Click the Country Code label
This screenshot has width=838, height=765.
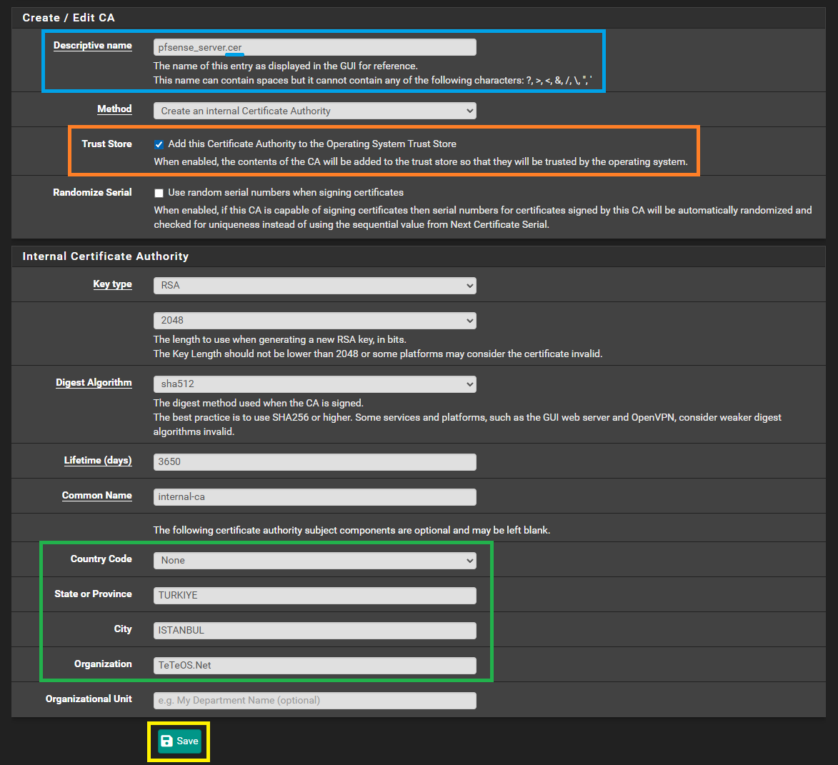(x=101, y=559)
